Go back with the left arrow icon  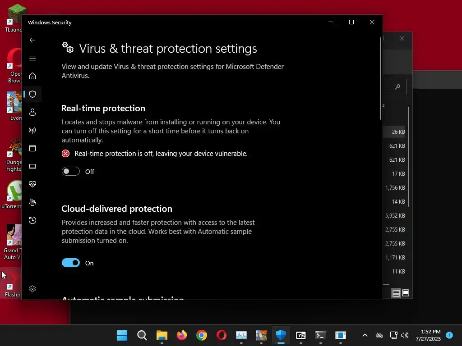[32, 40]
